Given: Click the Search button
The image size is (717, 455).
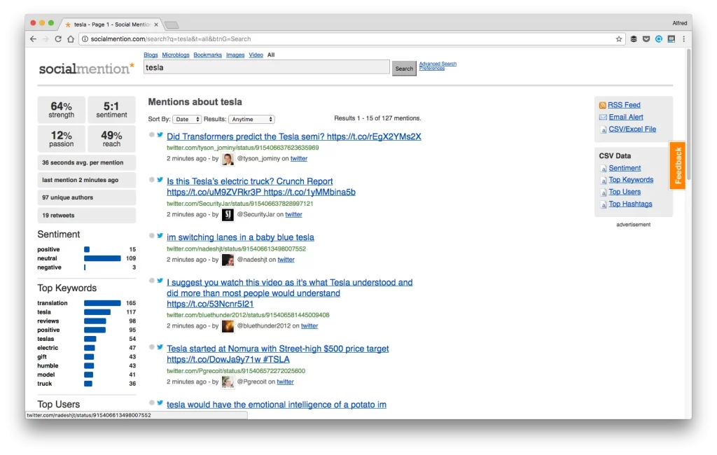Looking at the screenshot, I should tap(404, 69).
